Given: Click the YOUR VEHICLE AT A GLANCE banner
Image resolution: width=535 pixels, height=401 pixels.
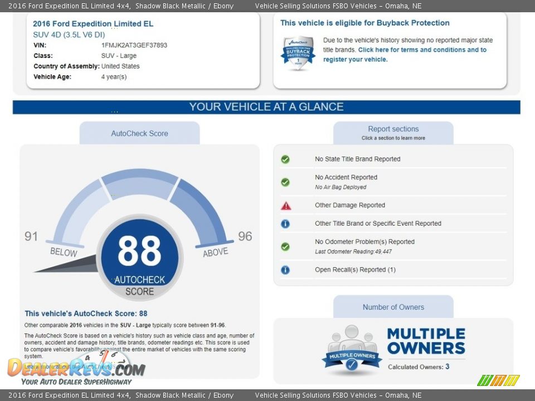Looking at the screenshot, I should click(x=266, y=107).
